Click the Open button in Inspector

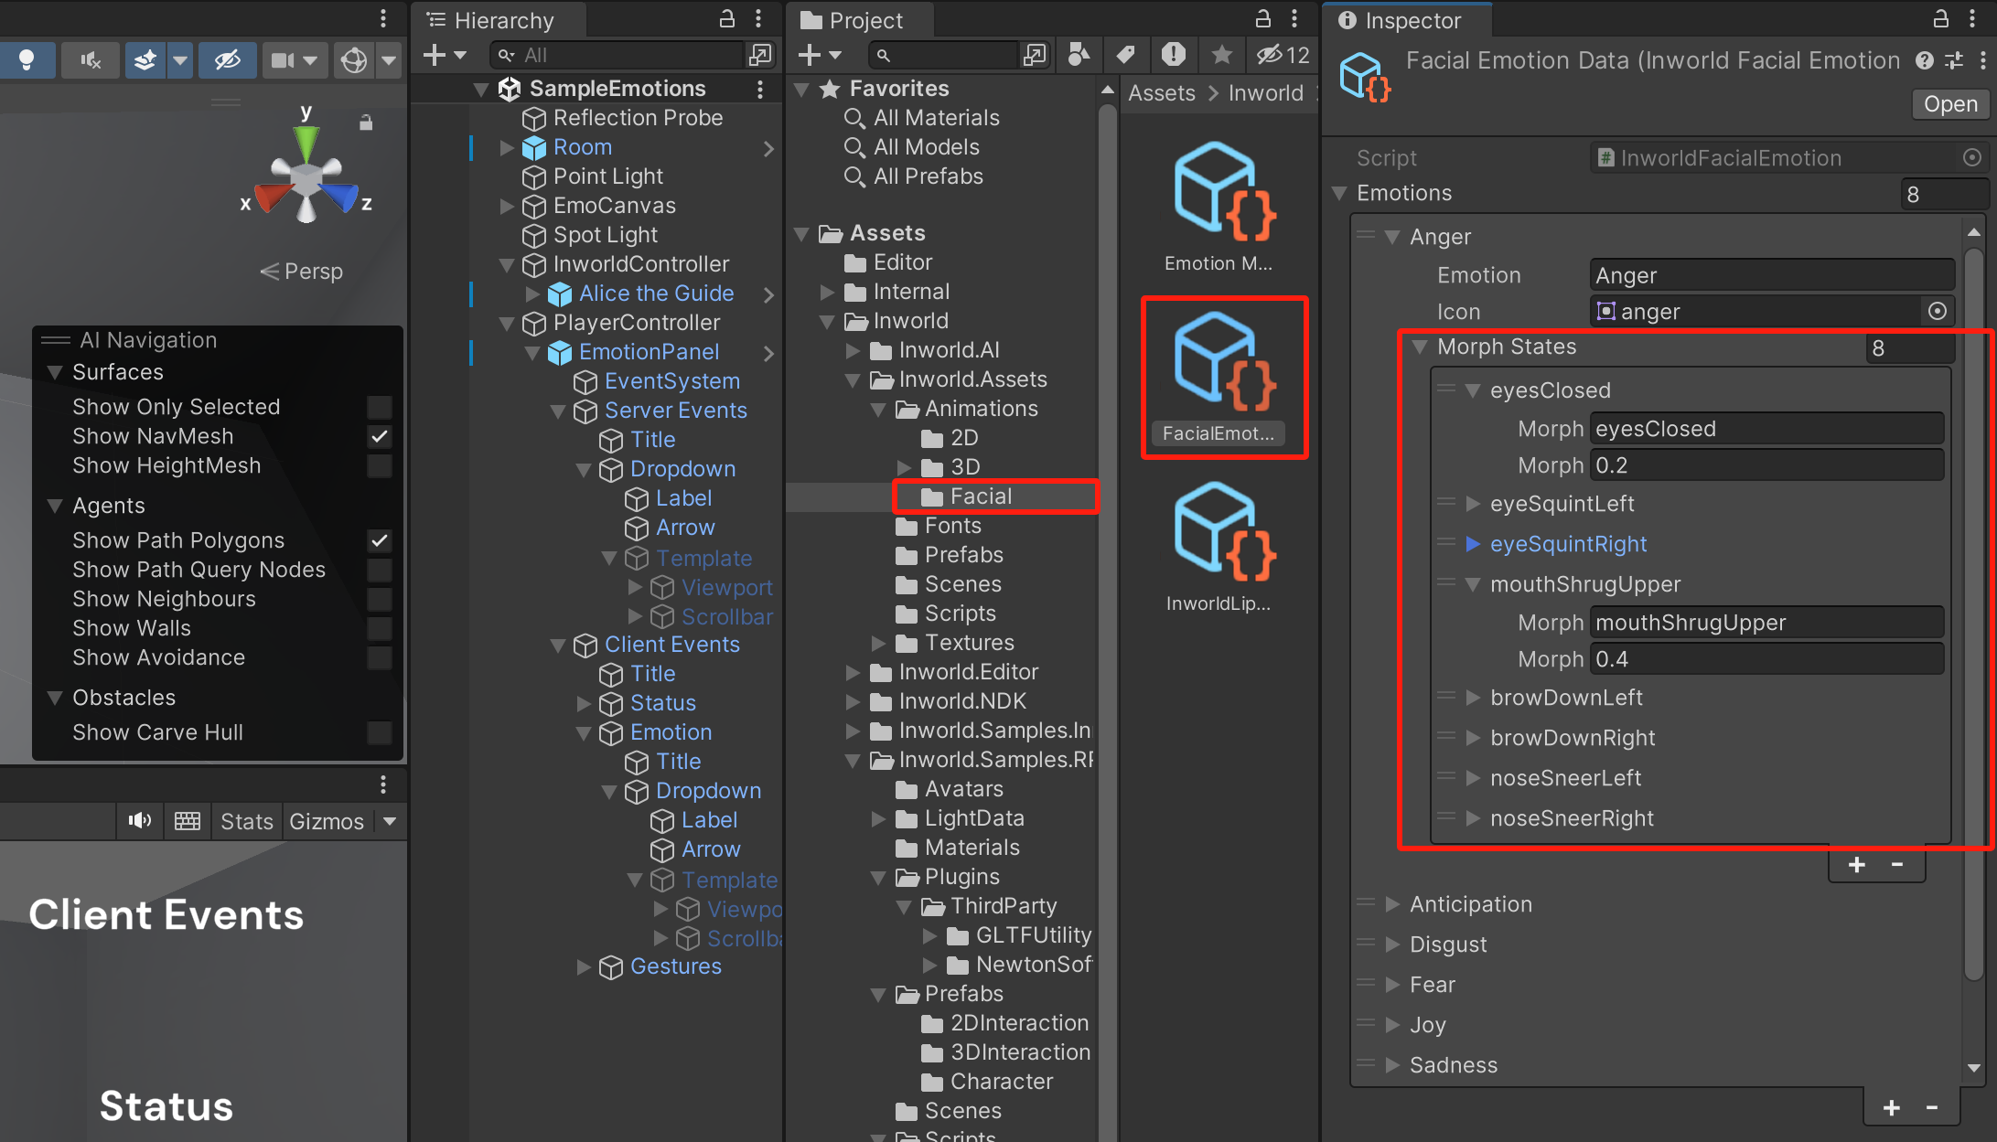(x=1950, y=104)
